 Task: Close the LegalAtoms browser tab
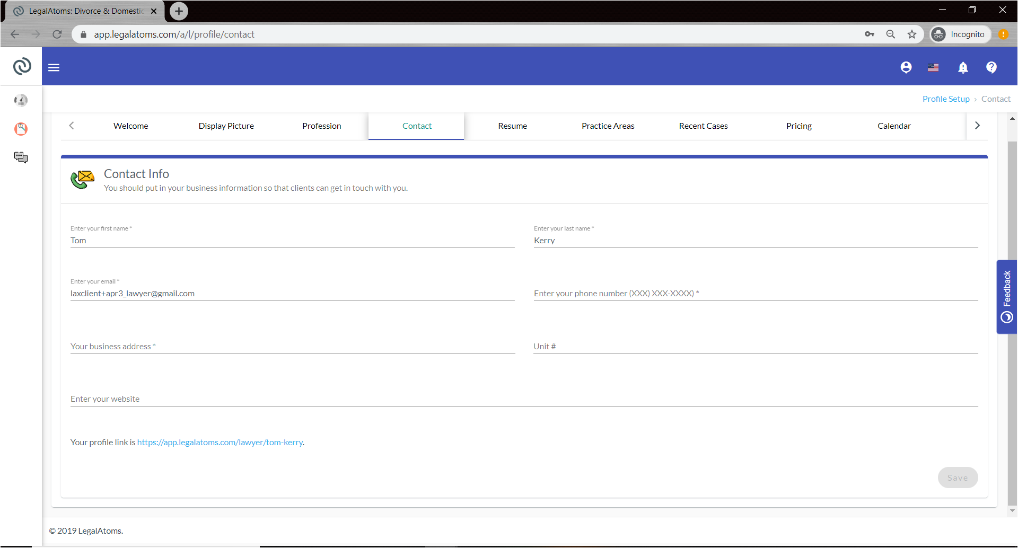tap(154, 11)
